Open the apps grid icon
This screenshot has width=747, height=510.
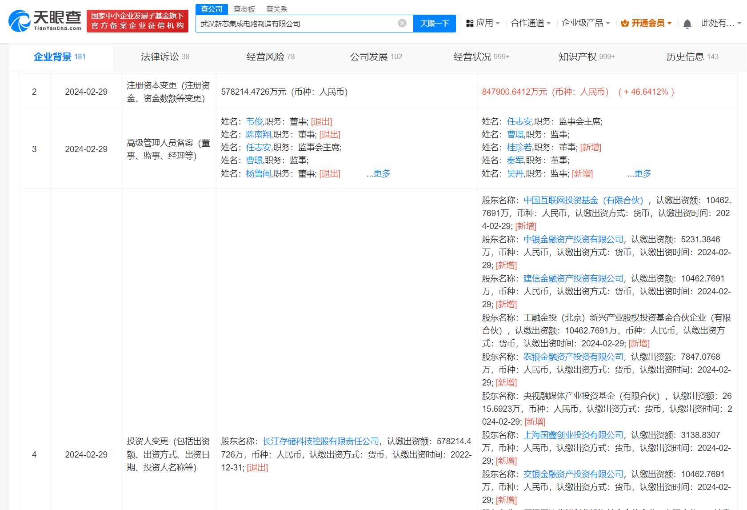click(470, 23)
